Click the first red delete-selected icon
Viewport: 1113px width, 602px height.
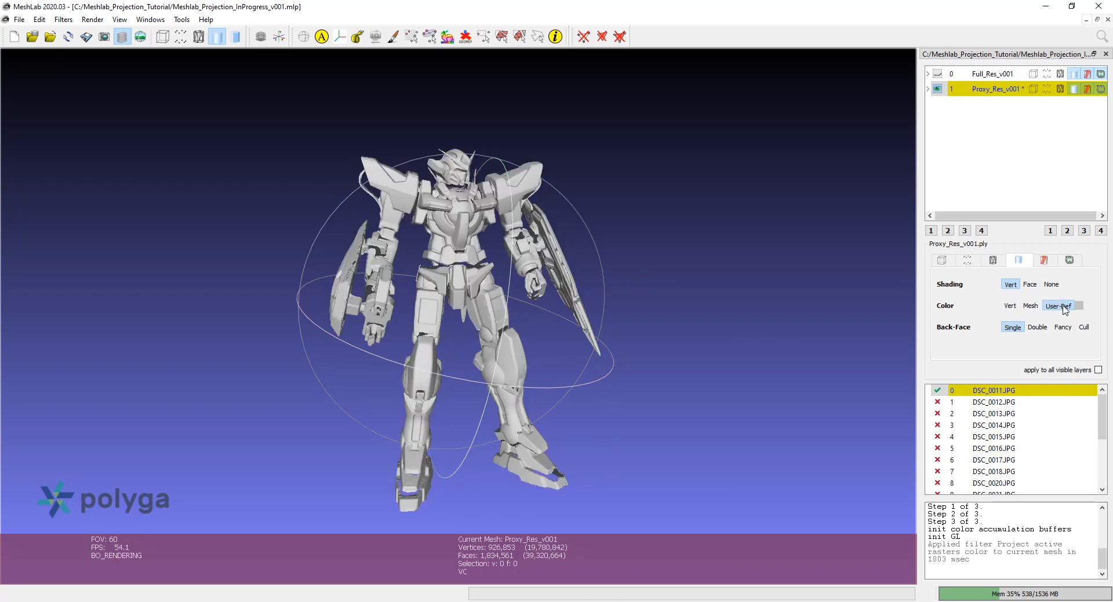click(x=584, y=37)
